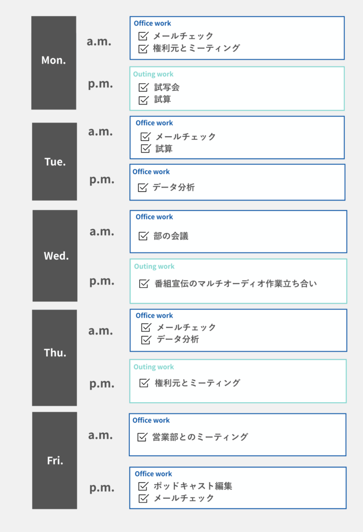The image size is (363, 532).
Task: Select the Mon. day block
Action: tap(53, 62)
